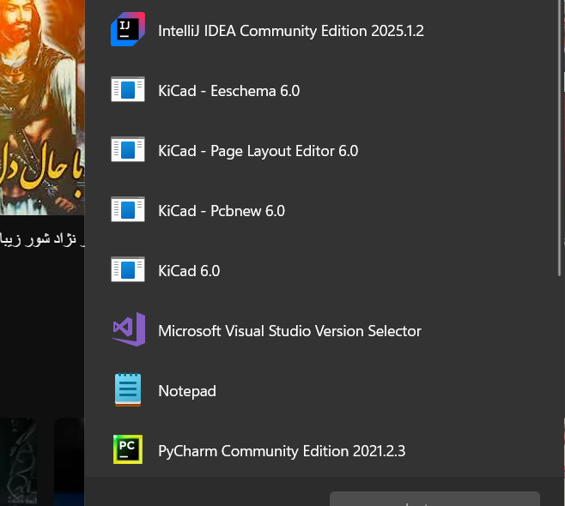Click the PyCharm app icon
Viewport: 565px width, 506px height.
coord(128,450)
